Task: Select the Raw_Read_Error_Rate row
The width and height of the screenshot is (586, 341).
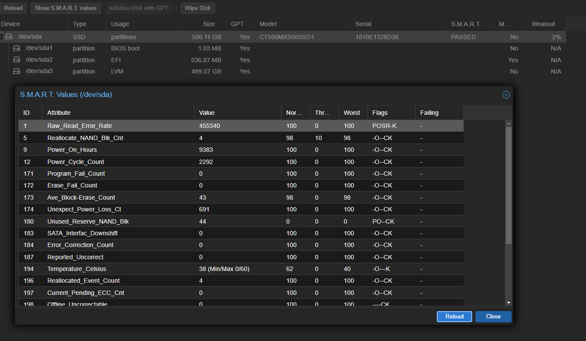Action: tap(241, 126)
